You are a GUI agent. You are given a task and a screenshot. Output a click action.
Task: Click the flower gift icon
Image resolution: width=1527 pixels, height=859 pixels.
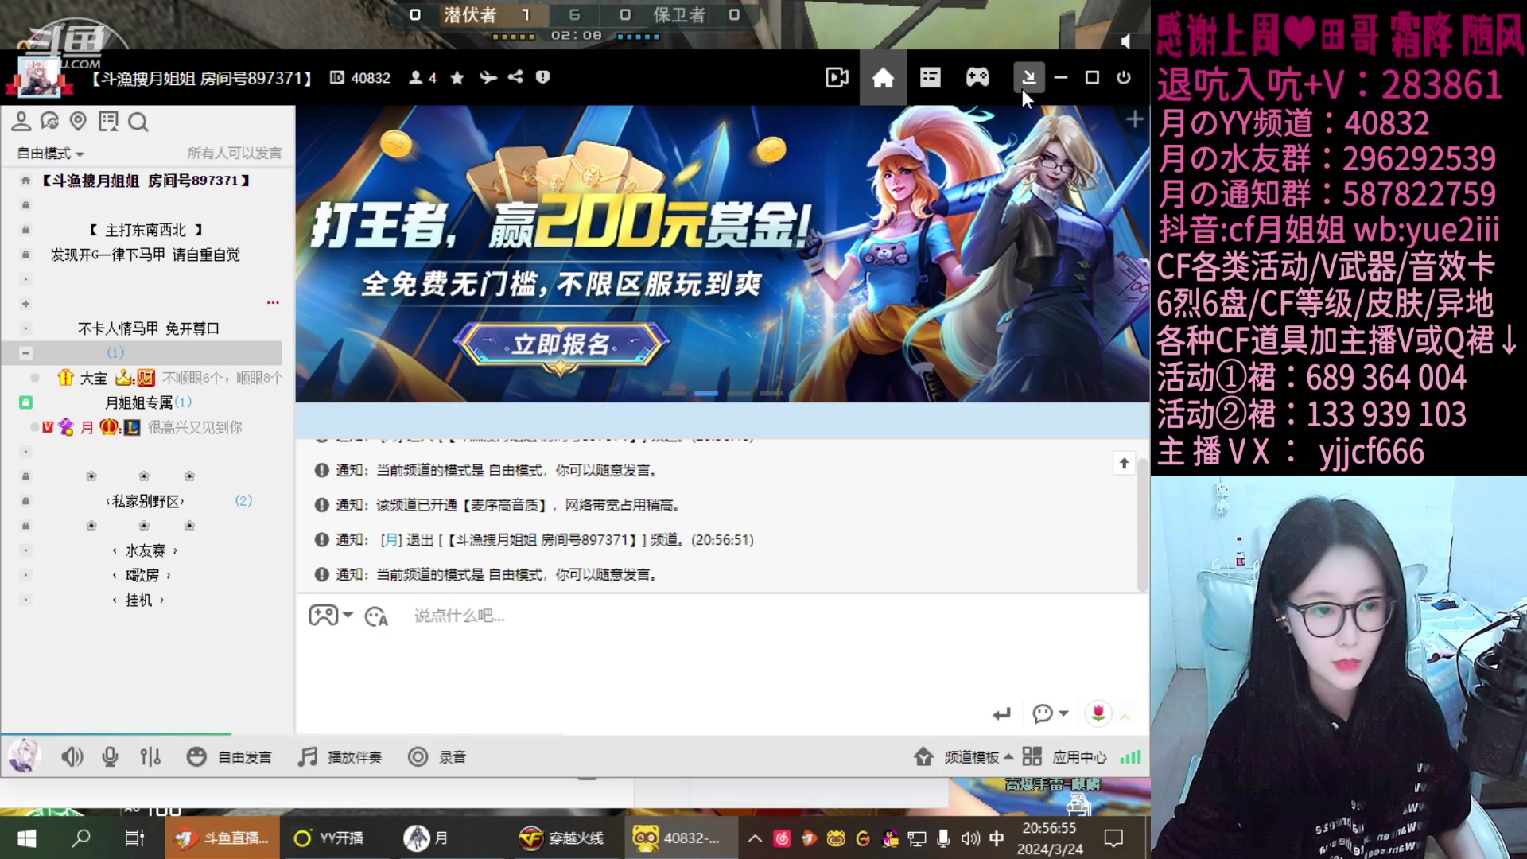click(x=1098, y=713)
